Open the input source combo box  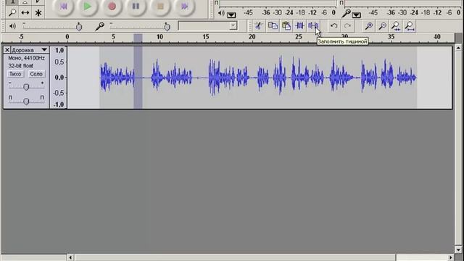(208, 26)
